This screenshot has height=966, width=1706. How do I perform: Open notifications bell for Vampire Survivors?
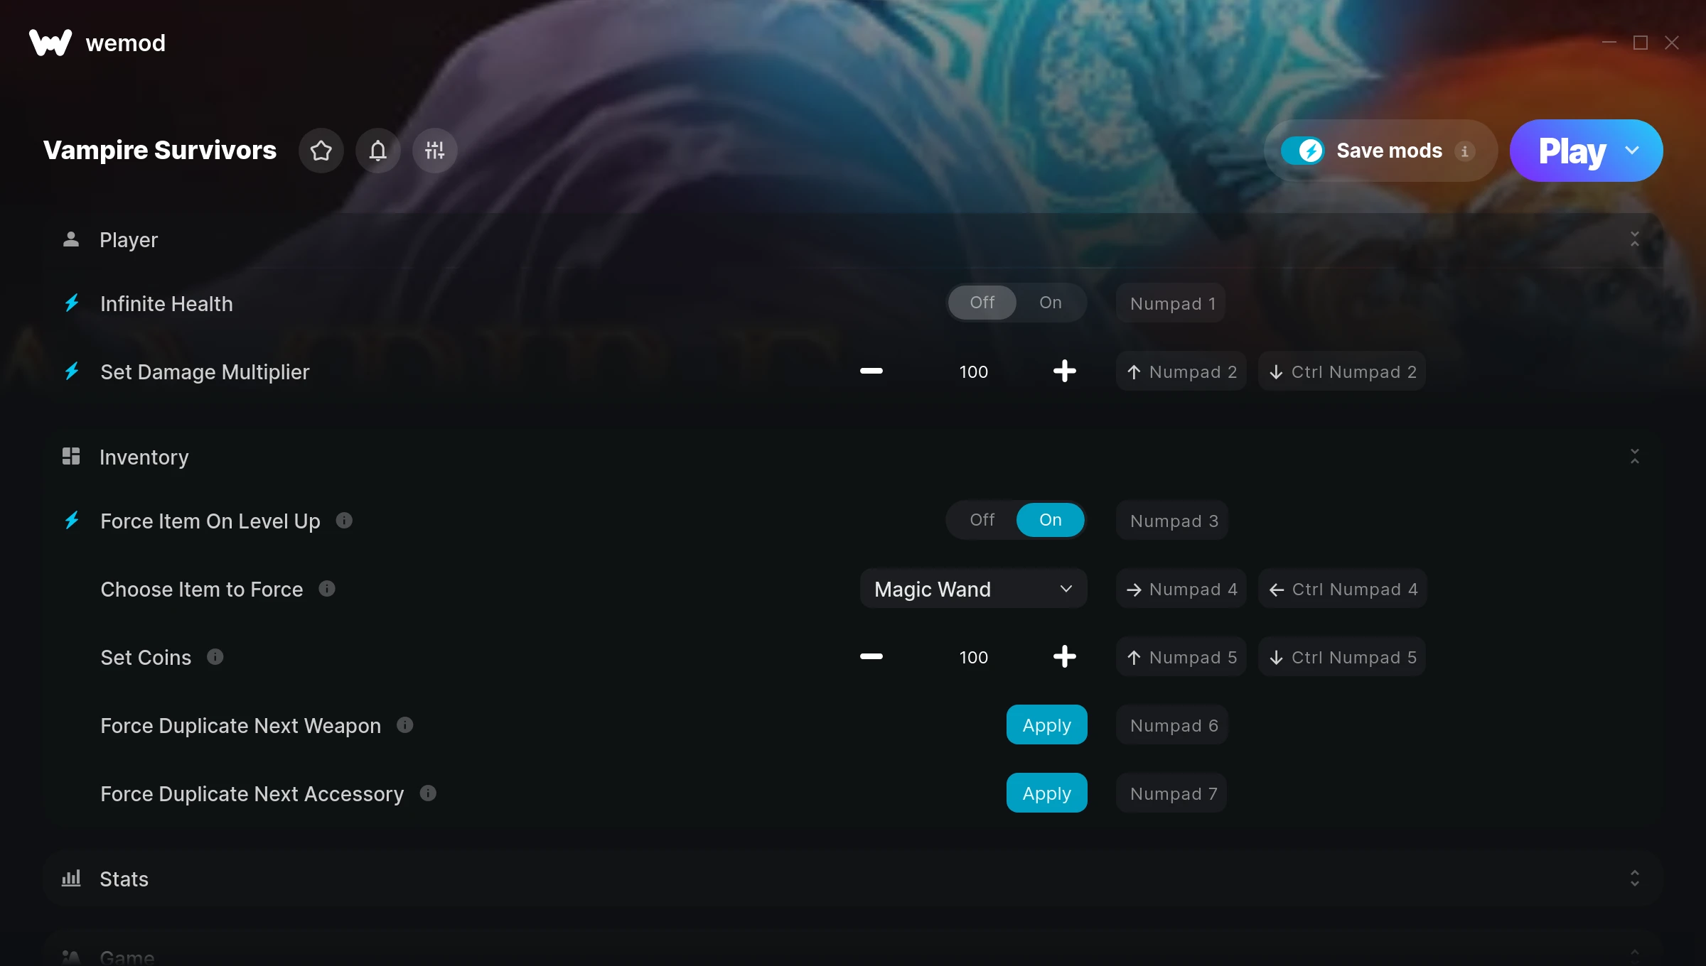click(378, 151)
